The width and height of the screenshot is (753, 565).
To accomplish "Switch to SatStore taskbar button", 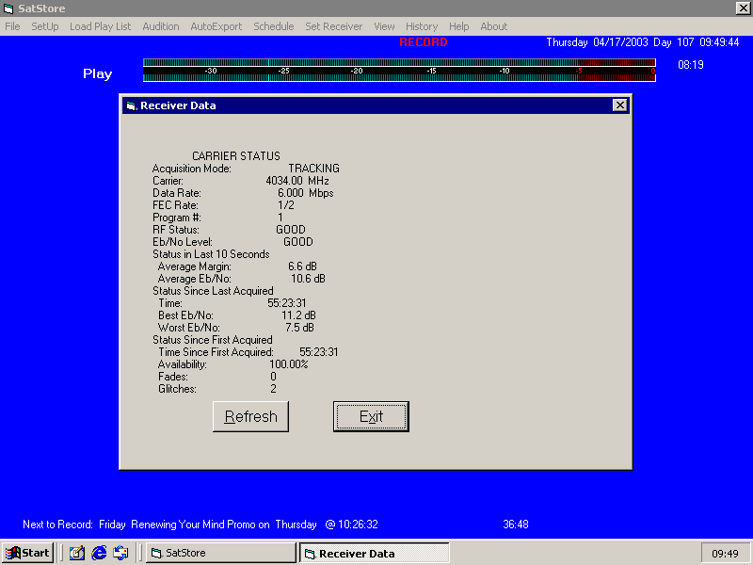I will click(x=221, y=553).
